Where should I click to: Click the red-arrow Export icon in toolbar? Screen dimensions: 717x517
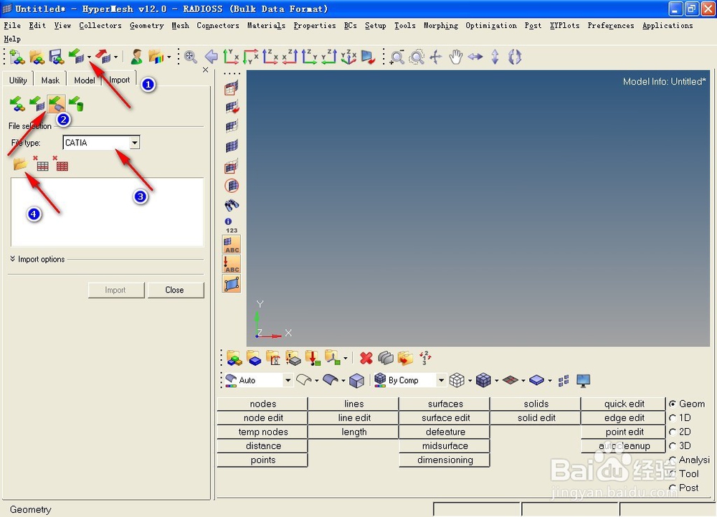(x=103, y=57)
